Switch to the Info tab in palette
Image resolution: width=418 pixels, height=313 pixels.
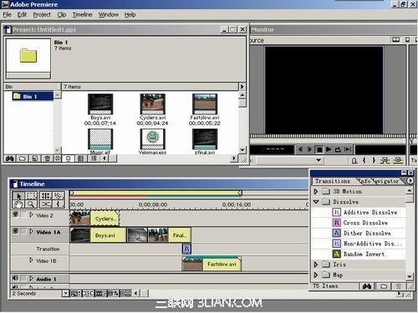tap(364, 181)
